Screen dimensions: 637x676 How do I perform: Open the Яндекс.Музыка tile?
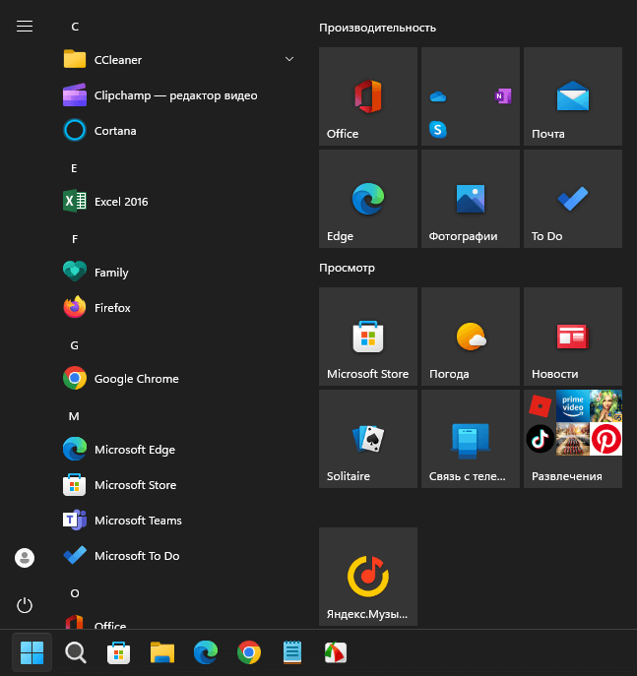pyautogui.click(x=368, y=577)
